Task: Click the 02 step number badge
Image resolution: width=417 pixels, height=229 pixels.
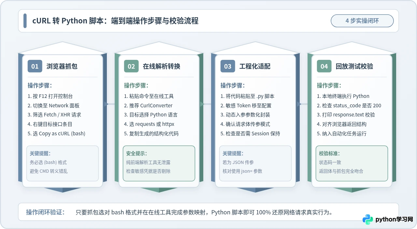Action: point(131,66)
